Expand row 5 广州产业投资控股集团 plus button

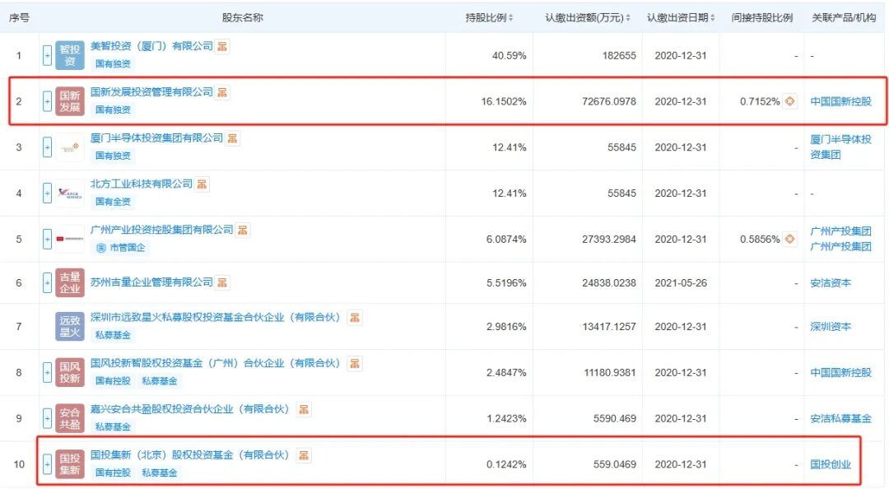47,239
